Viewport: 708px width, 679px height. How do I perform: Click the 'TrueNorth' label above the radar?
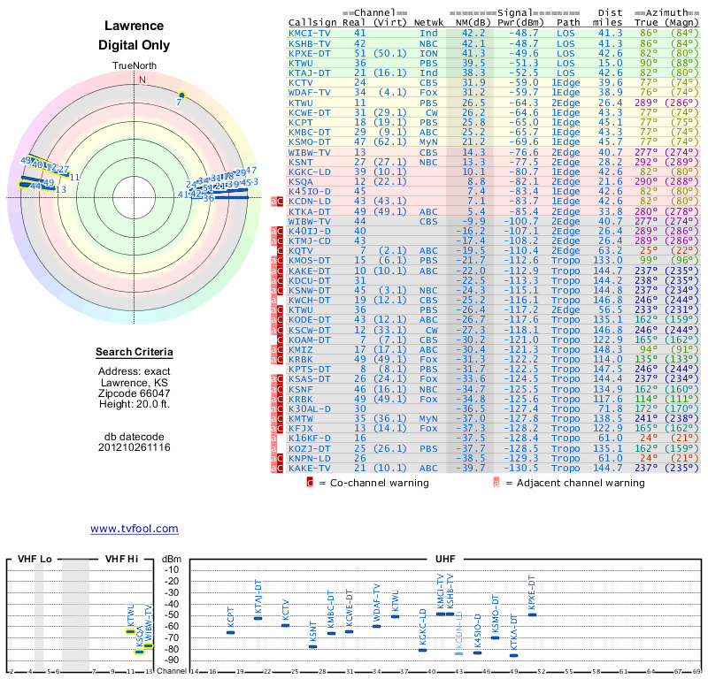pyautogui.click(x=135, y=65)
